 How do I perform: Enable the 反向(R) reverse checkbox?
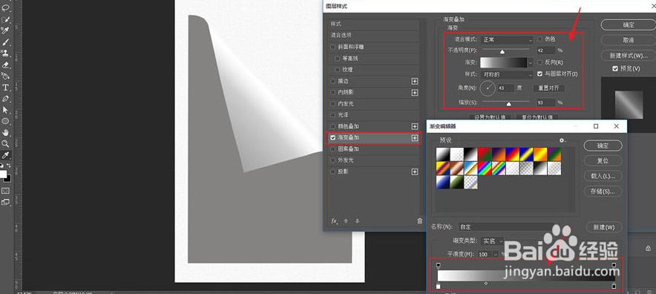[x=539, y=62]
